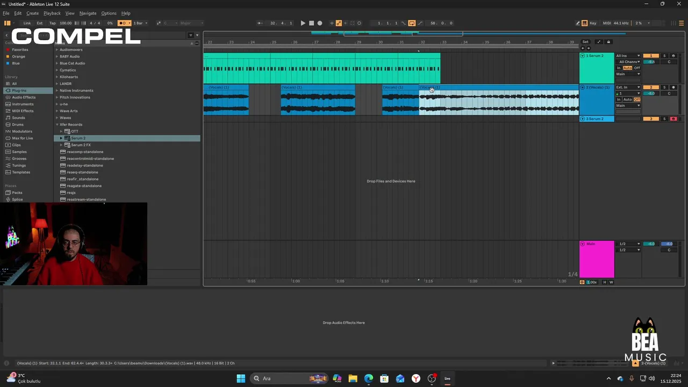
Task: Select the Favorites red collection tag
Action: 20,49
